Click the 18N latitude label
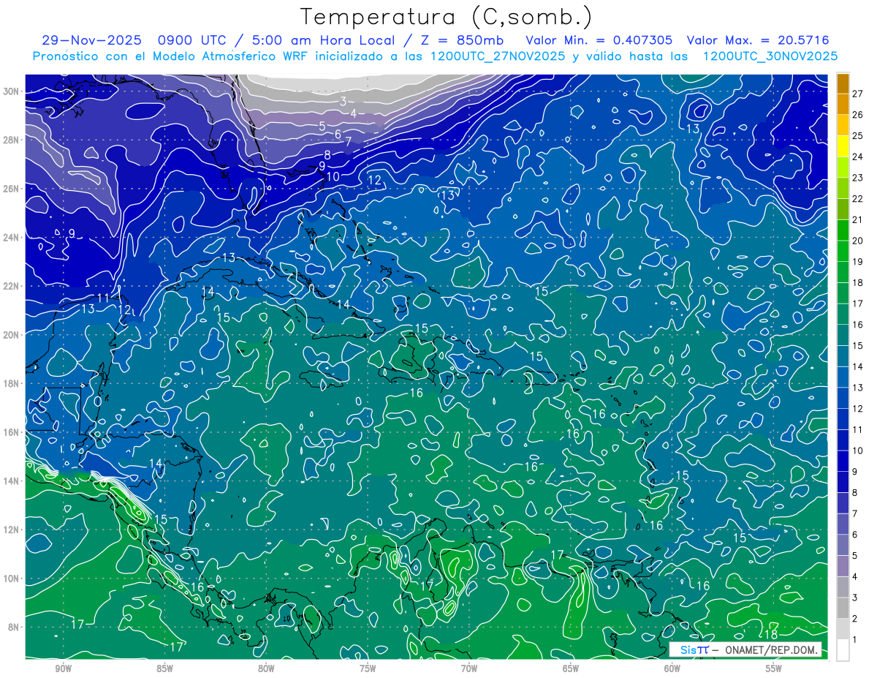Viewport: 877px width, 678px height. pos(12,383)
